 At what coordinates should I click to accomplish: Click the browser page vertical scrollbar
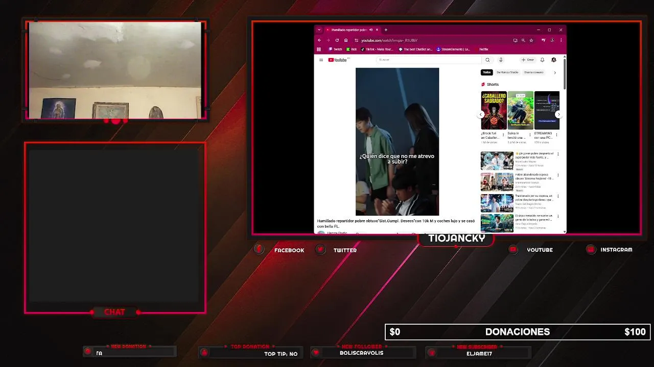point(565,74)
